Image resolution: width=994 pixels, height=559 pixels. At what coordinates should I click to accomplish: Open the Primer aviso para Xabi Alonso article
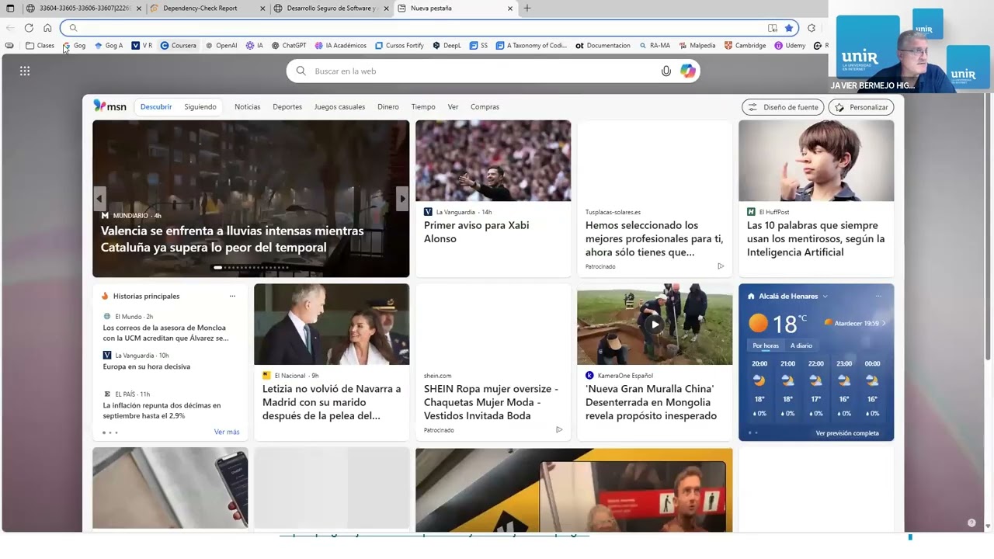click(476, 231)
